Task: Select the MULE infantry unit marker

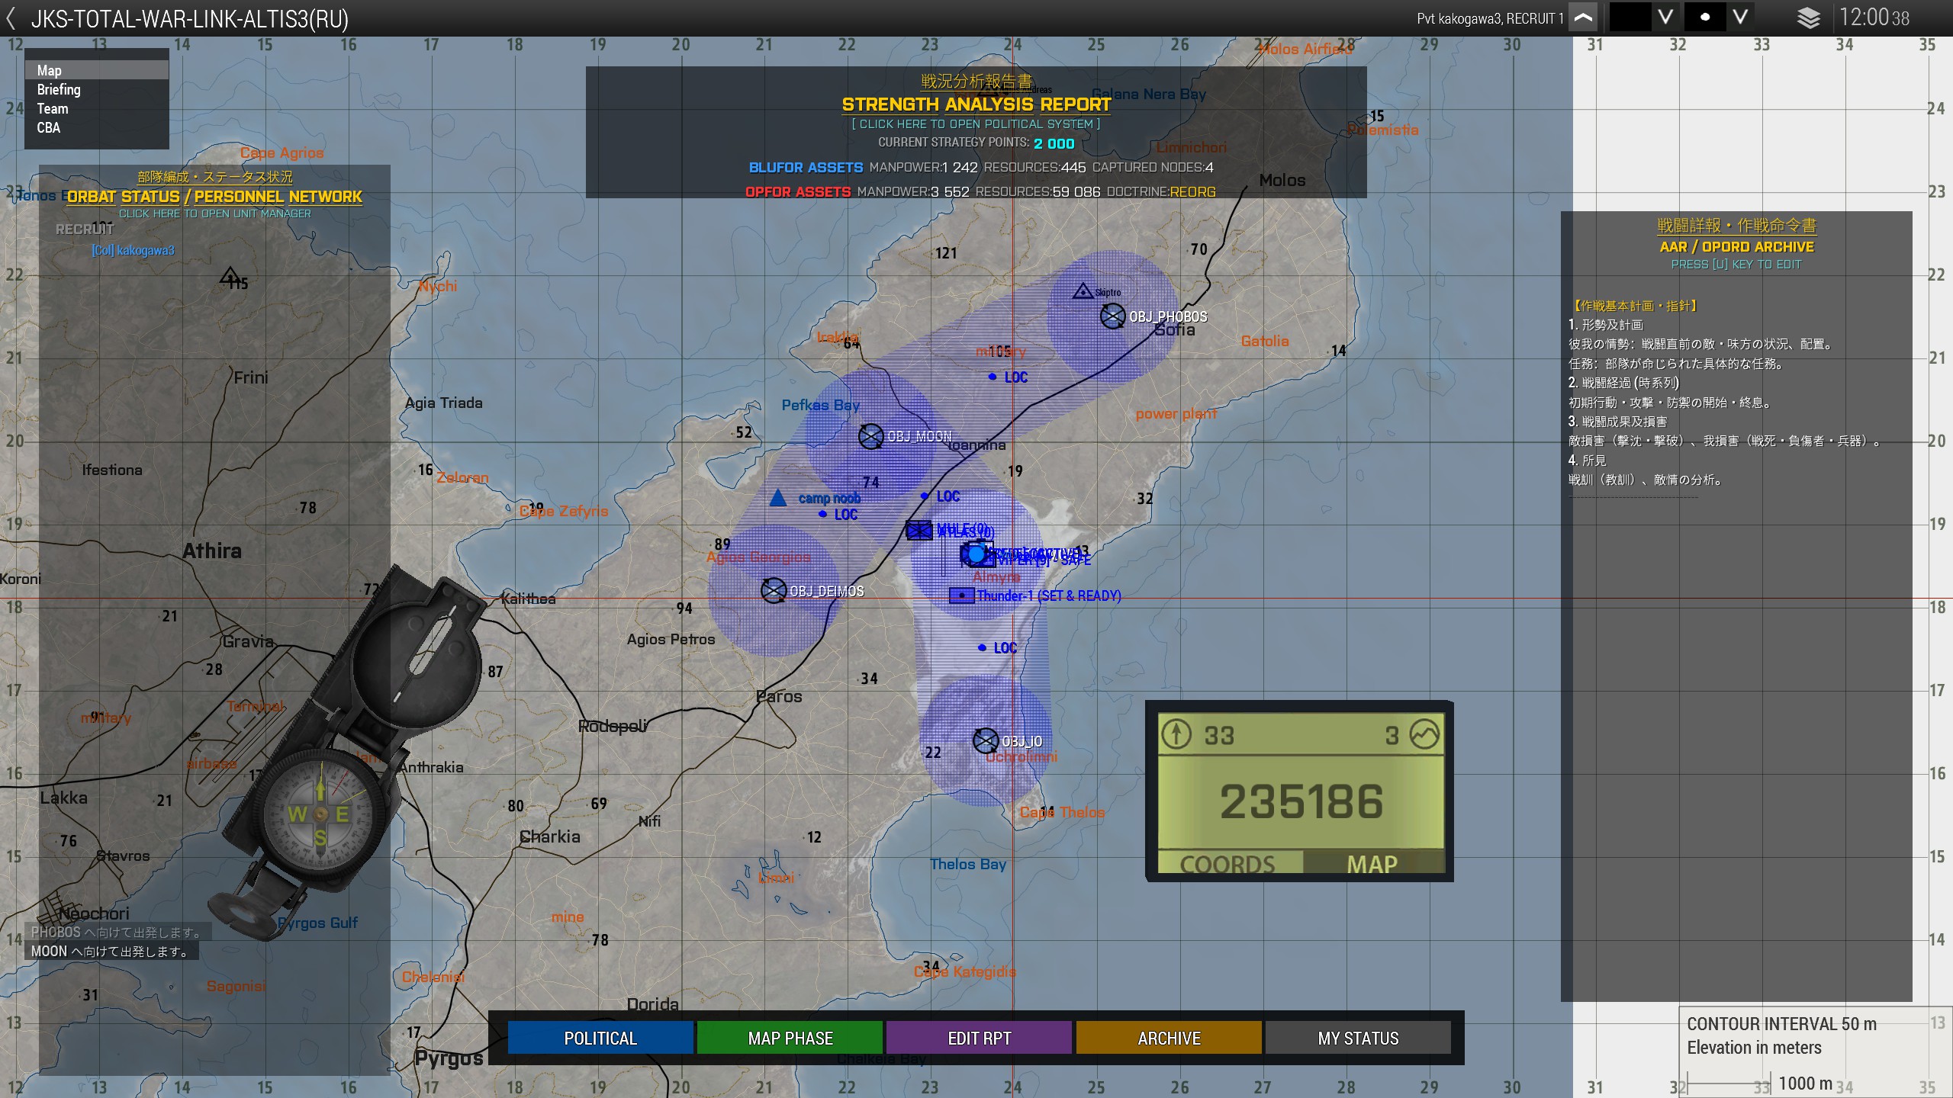Action: pos(919,530)
